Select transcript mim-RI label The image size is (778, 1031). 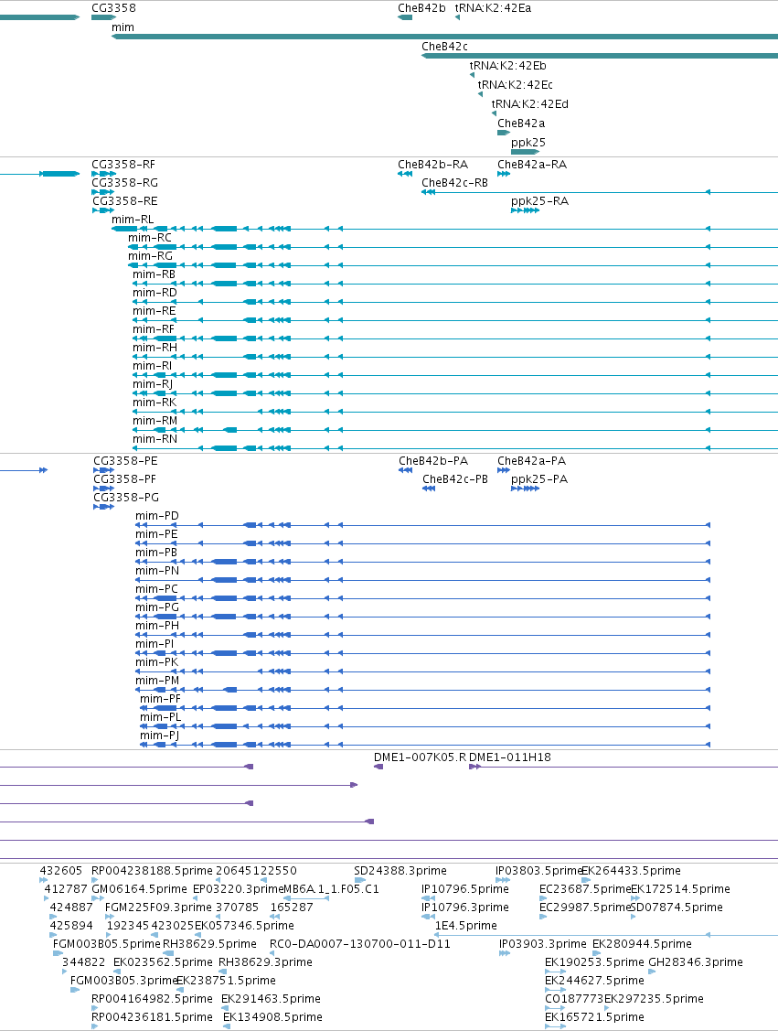click(x=153, y=366)
